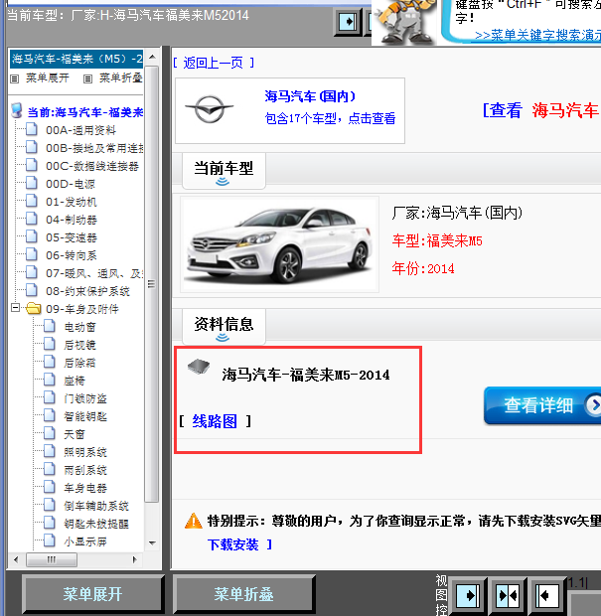Open the 电动窗 document
Viewport: 601px width, 616px height.
[79, 327]
